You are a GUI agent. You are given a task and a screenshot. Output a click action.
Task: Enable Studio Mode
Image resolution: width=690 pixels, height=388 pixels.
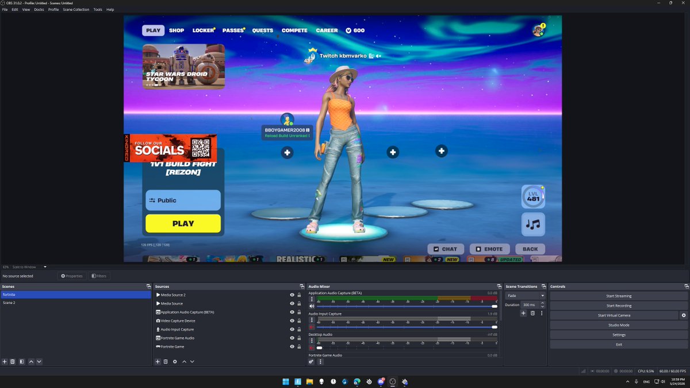point(619,325)
